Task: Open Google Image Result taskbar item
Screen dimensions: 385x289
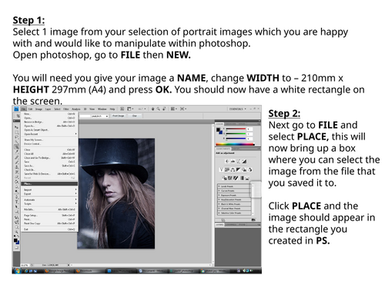Action: coord(59,271)
